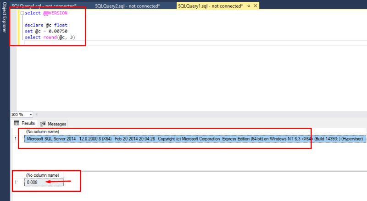Image resolution: width=367 pixels, height=201 pixels.
Task: Click the horizontal scroll left arrow
Action: [x=37, y=114]
